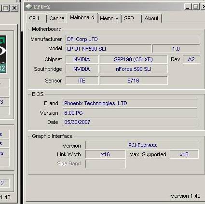Click the Link Width label

pyautogui.click(x=69, y=154)
